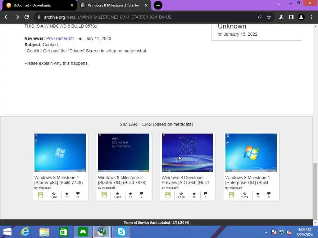Click the software floppy icon on Milestone 1 Enterprise card
The height and width of the screenshot is (238, 318).
(x=232, y=195)
